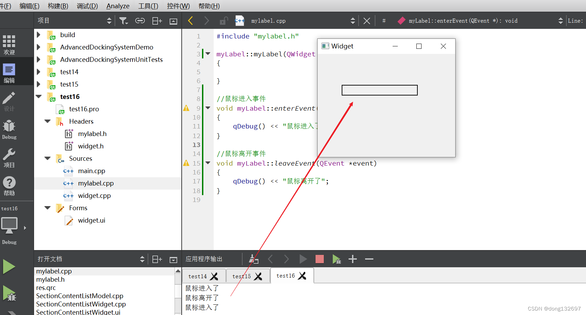
Task: Go to next output item arrow
Action: tap(286, 259)
